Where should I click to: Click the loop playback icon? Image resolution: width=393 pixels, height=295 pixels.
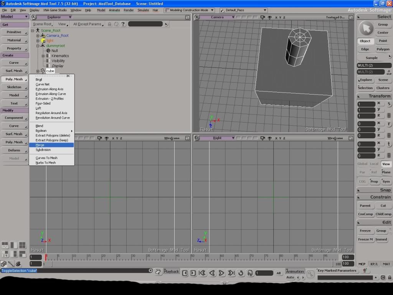[241, 273]
